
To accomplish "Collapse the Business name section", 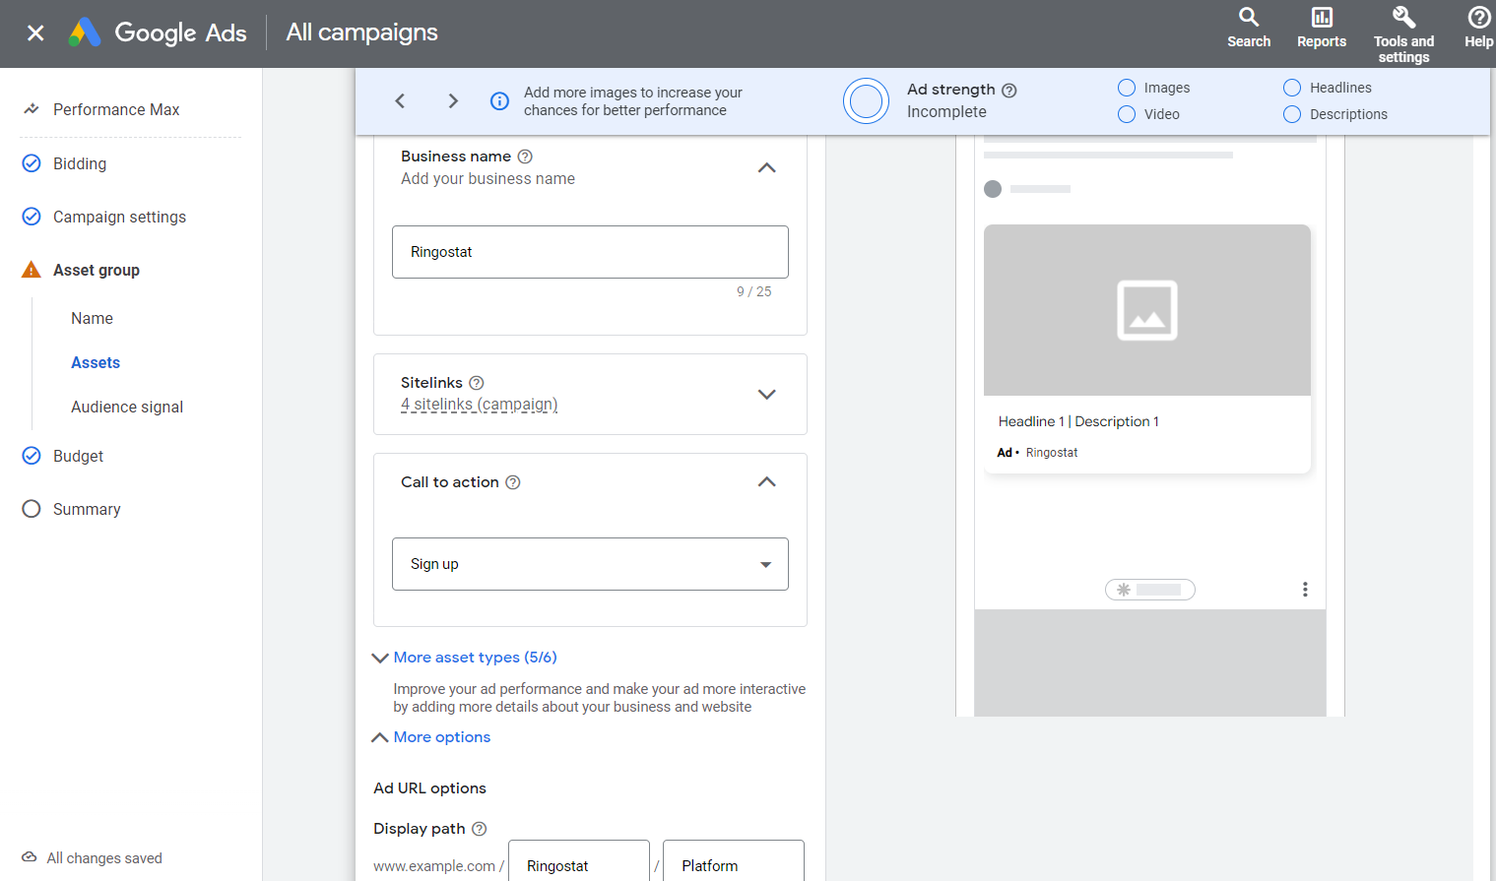I will (x=767, y=168).
